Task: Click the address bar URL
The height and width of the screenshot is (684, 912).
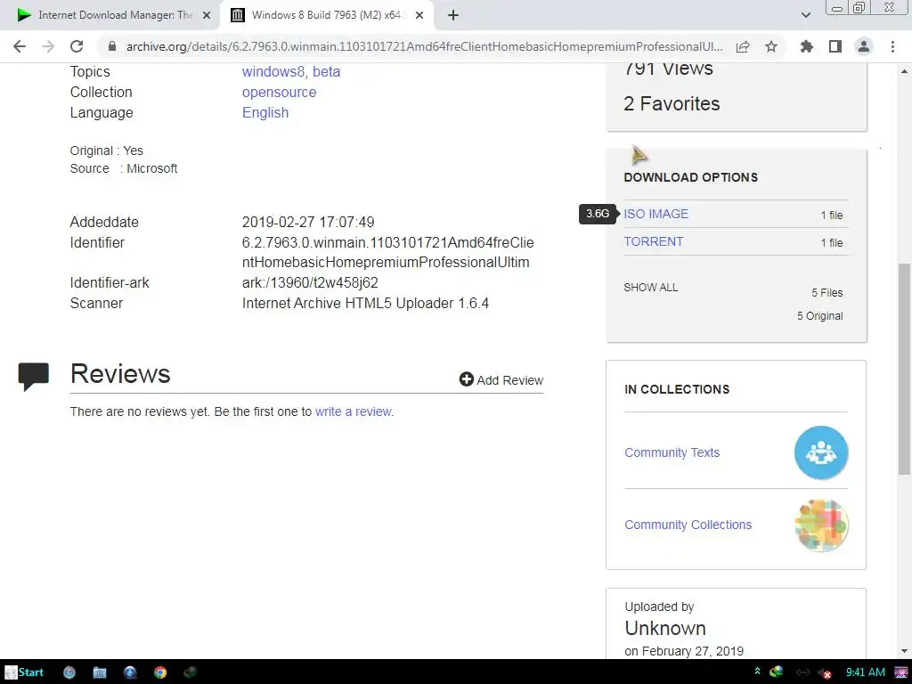Action: point(424,46)
